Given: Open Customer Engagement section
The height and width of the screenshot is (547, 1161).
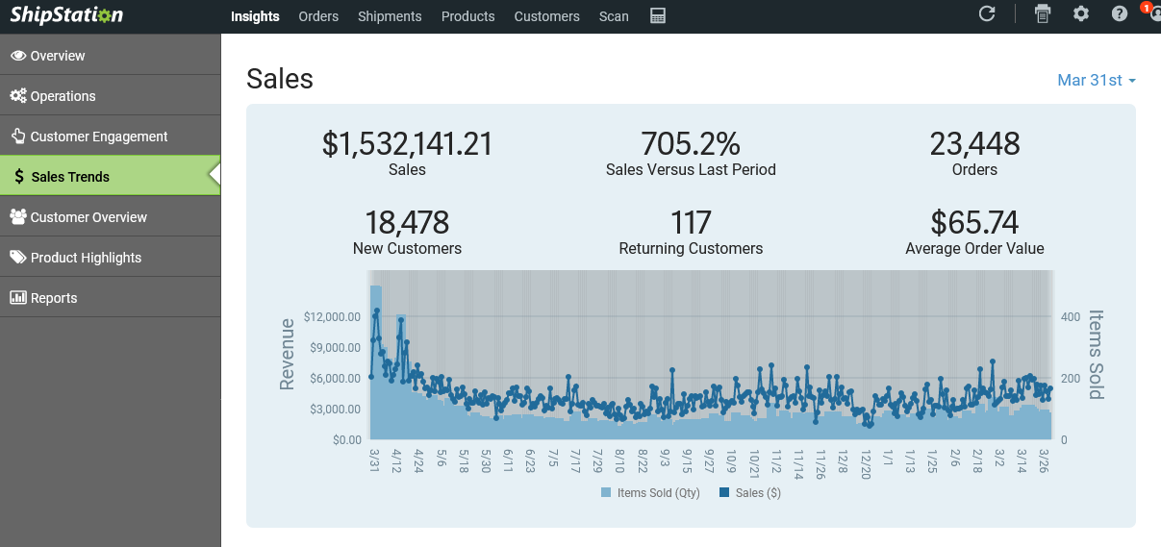Looking at the screenshot, I should click(98, 137).
